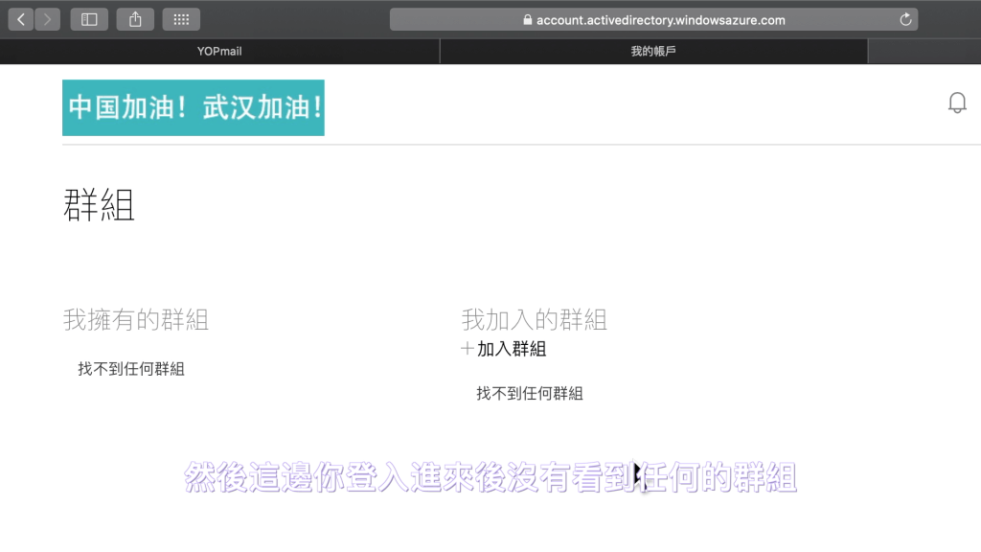The height and width of the screenshot is (552, 981).
Task: Click 找不到任何群組 under 我擁有的群組
Action: [x=131, y=369]
